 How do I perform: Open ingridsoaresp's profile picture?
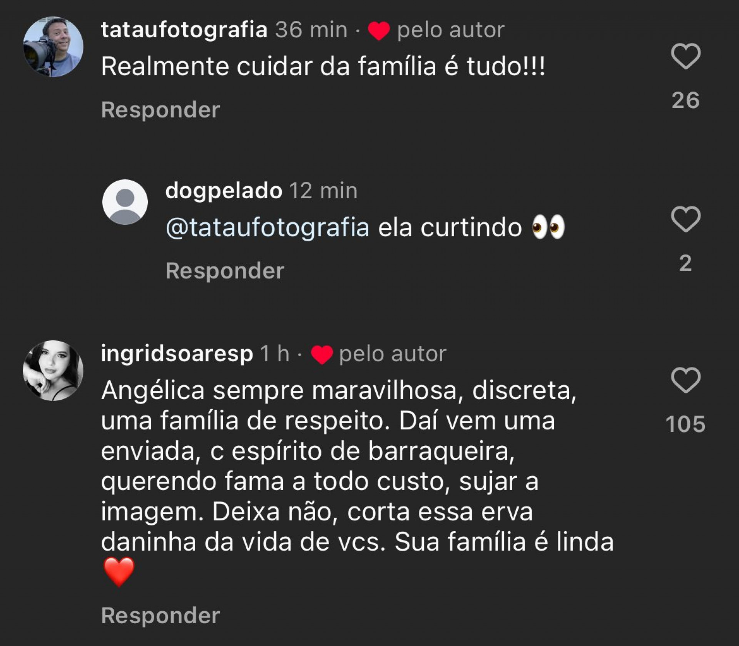(53, 370)
